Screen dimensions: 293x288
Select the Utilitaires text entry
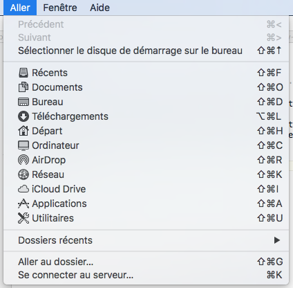pos(53,218)
